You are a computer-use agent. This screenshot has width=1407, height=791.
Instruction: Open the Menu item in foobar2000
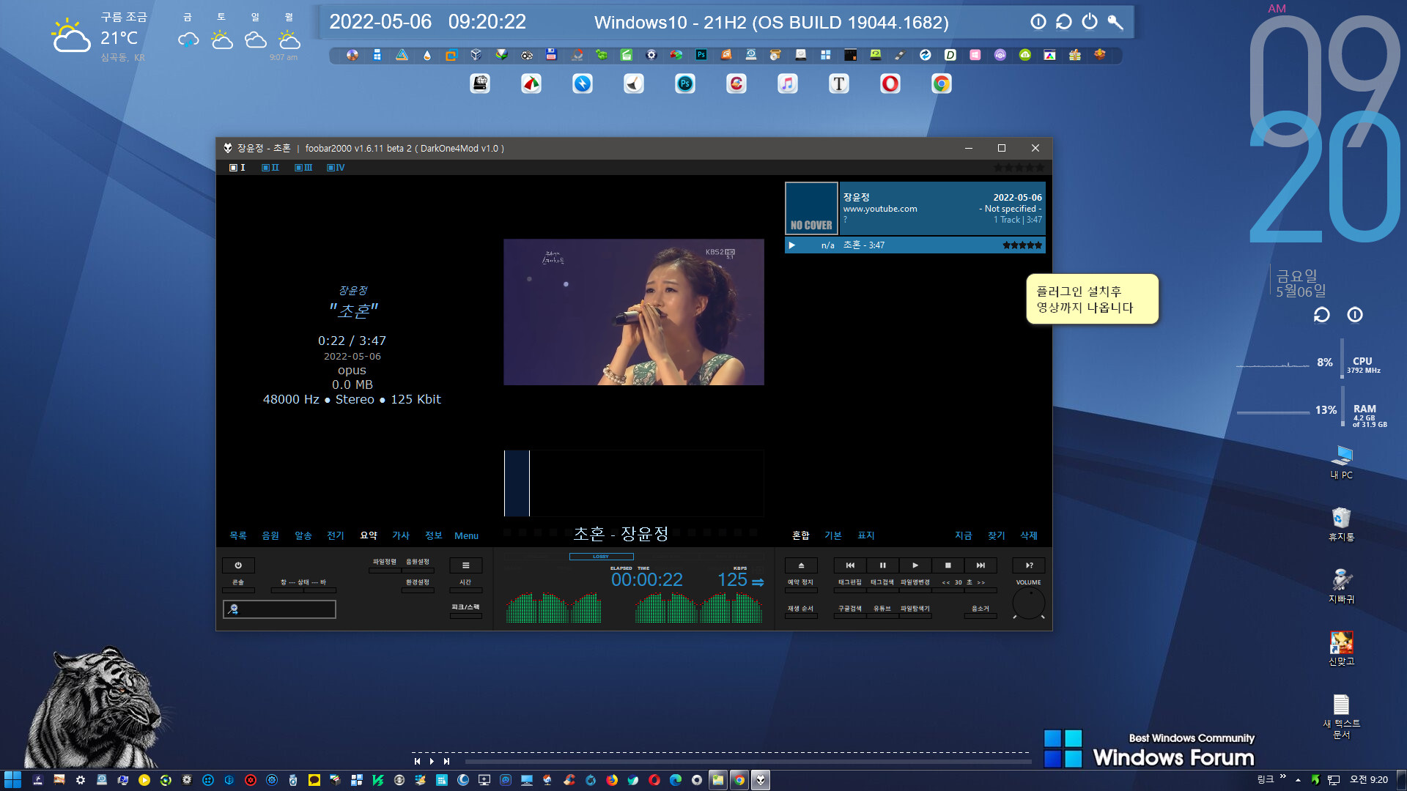[466, 536]
